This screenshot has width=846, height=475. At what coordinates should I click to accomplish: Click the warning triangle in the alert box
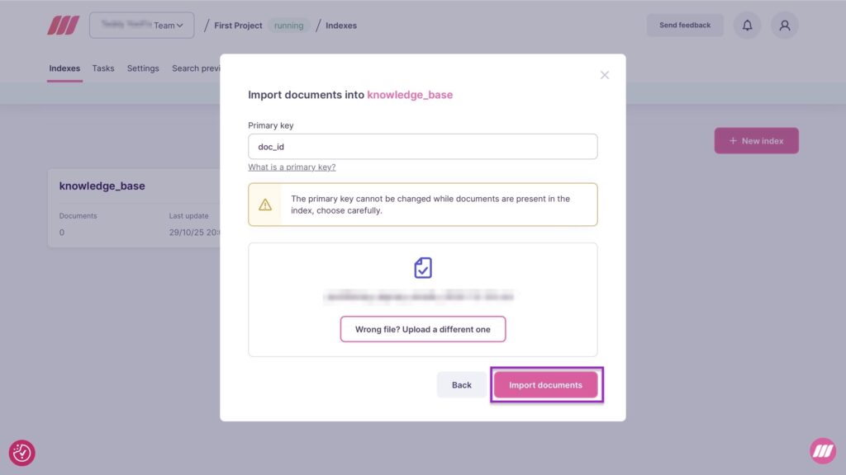coord(265,205)
